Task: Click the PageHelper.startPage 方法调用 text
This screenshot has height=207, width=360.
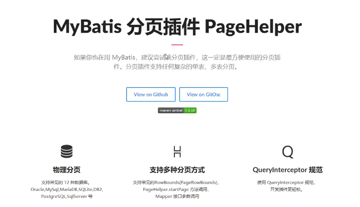Action: 176,189
